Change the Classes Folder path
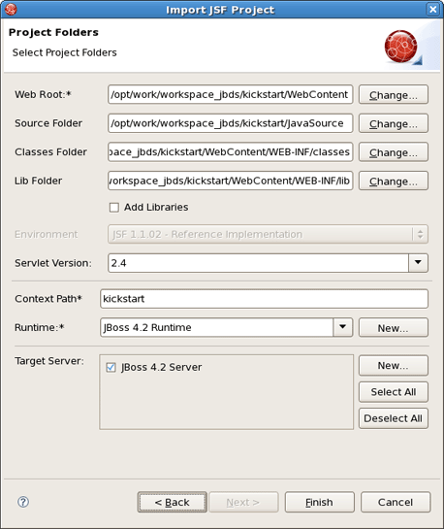Screen dimensions: 444x529 [394, 152]
